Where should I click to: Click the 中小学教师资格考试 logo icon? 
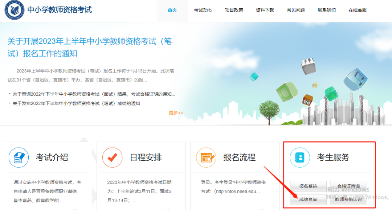(13, 10)
